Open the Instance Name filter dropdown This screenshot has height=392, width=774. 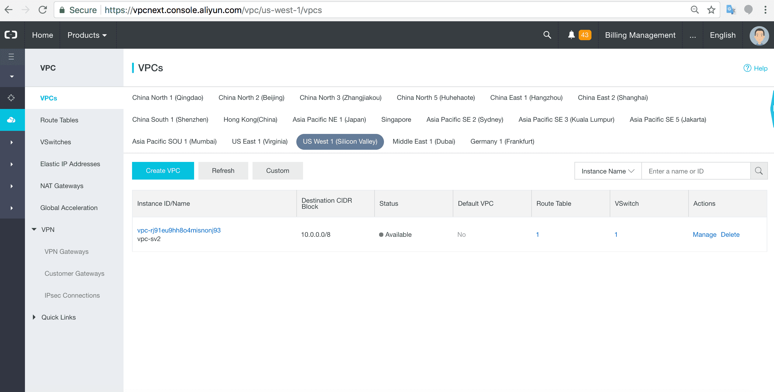(608, 171)
